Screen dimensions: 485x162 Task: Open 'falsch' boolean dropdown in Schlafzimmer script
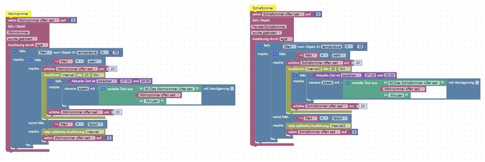[x=340, y=118]
